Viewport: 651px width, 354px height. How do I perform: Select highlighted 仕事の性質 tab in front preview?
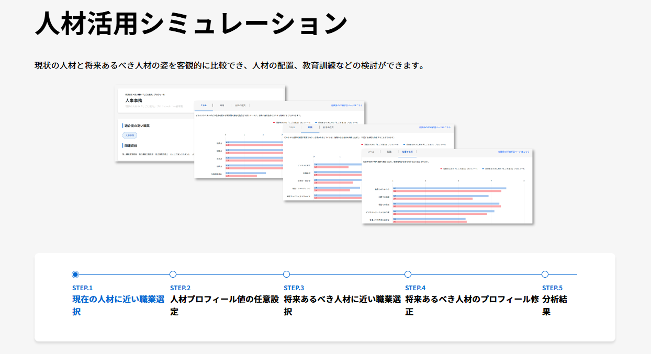coord(407,152)
